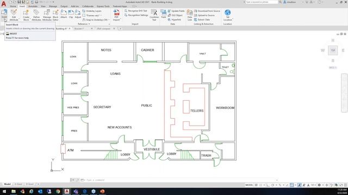Toggle drawing grid display in status bar
Image resolution: width=348 pixels, height=195 pixels.
pyautogui.click(x=256, y=185)
